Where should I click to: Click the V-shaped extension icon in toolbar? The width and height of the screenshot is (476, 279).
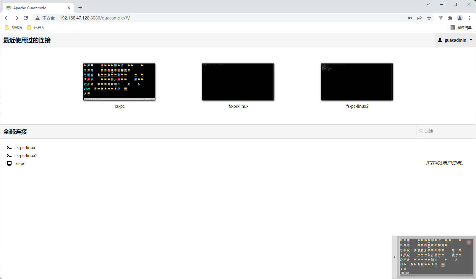(441, 18)
